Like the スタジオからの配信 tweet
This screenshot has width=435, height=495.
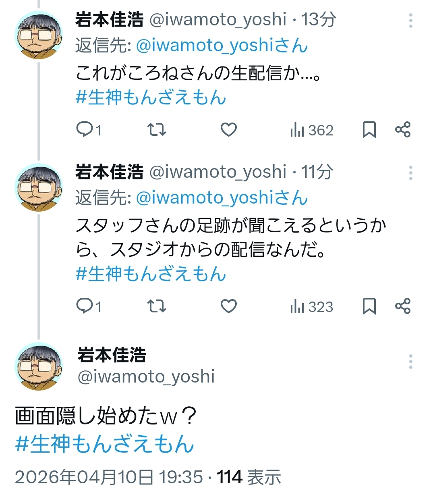(x=229, y=306)
